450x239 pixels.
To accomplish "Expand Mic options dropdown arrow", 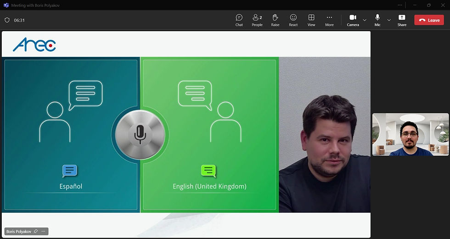I will [x=389, y=20].
